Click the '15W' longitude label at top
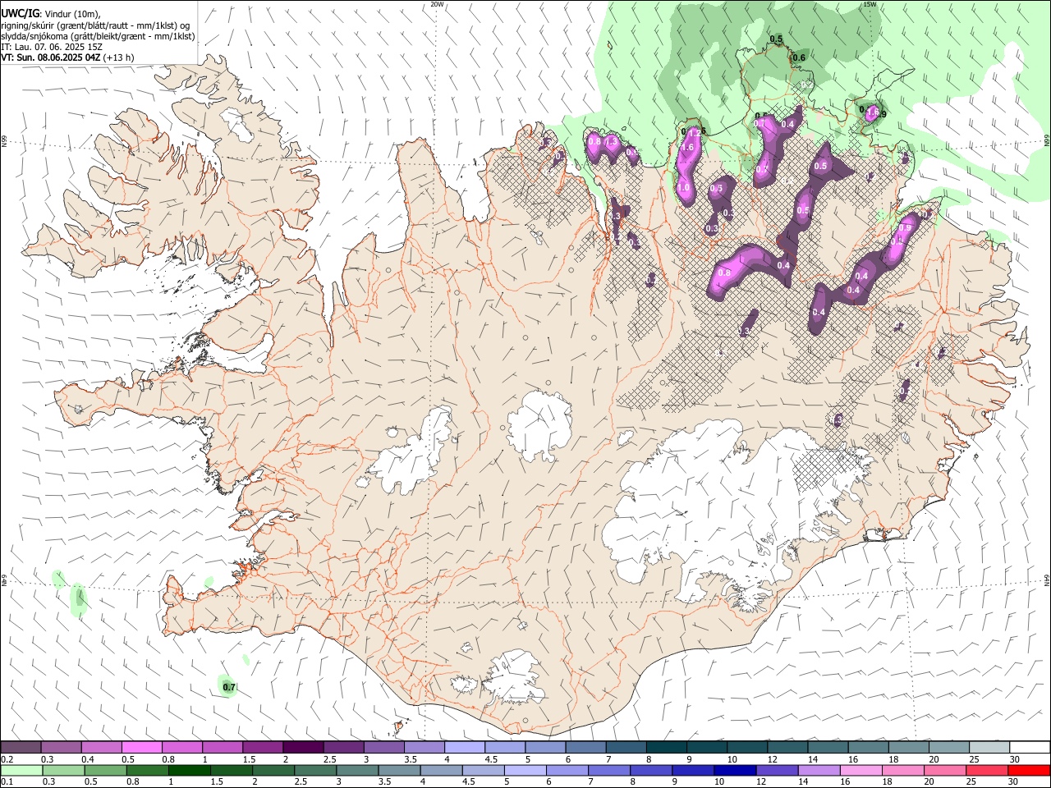Image resolution: width=1051 pixels, height=788 pixels. (870, 4)
